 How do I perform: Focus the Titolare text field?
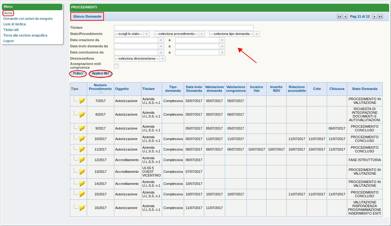coord(183,28)
